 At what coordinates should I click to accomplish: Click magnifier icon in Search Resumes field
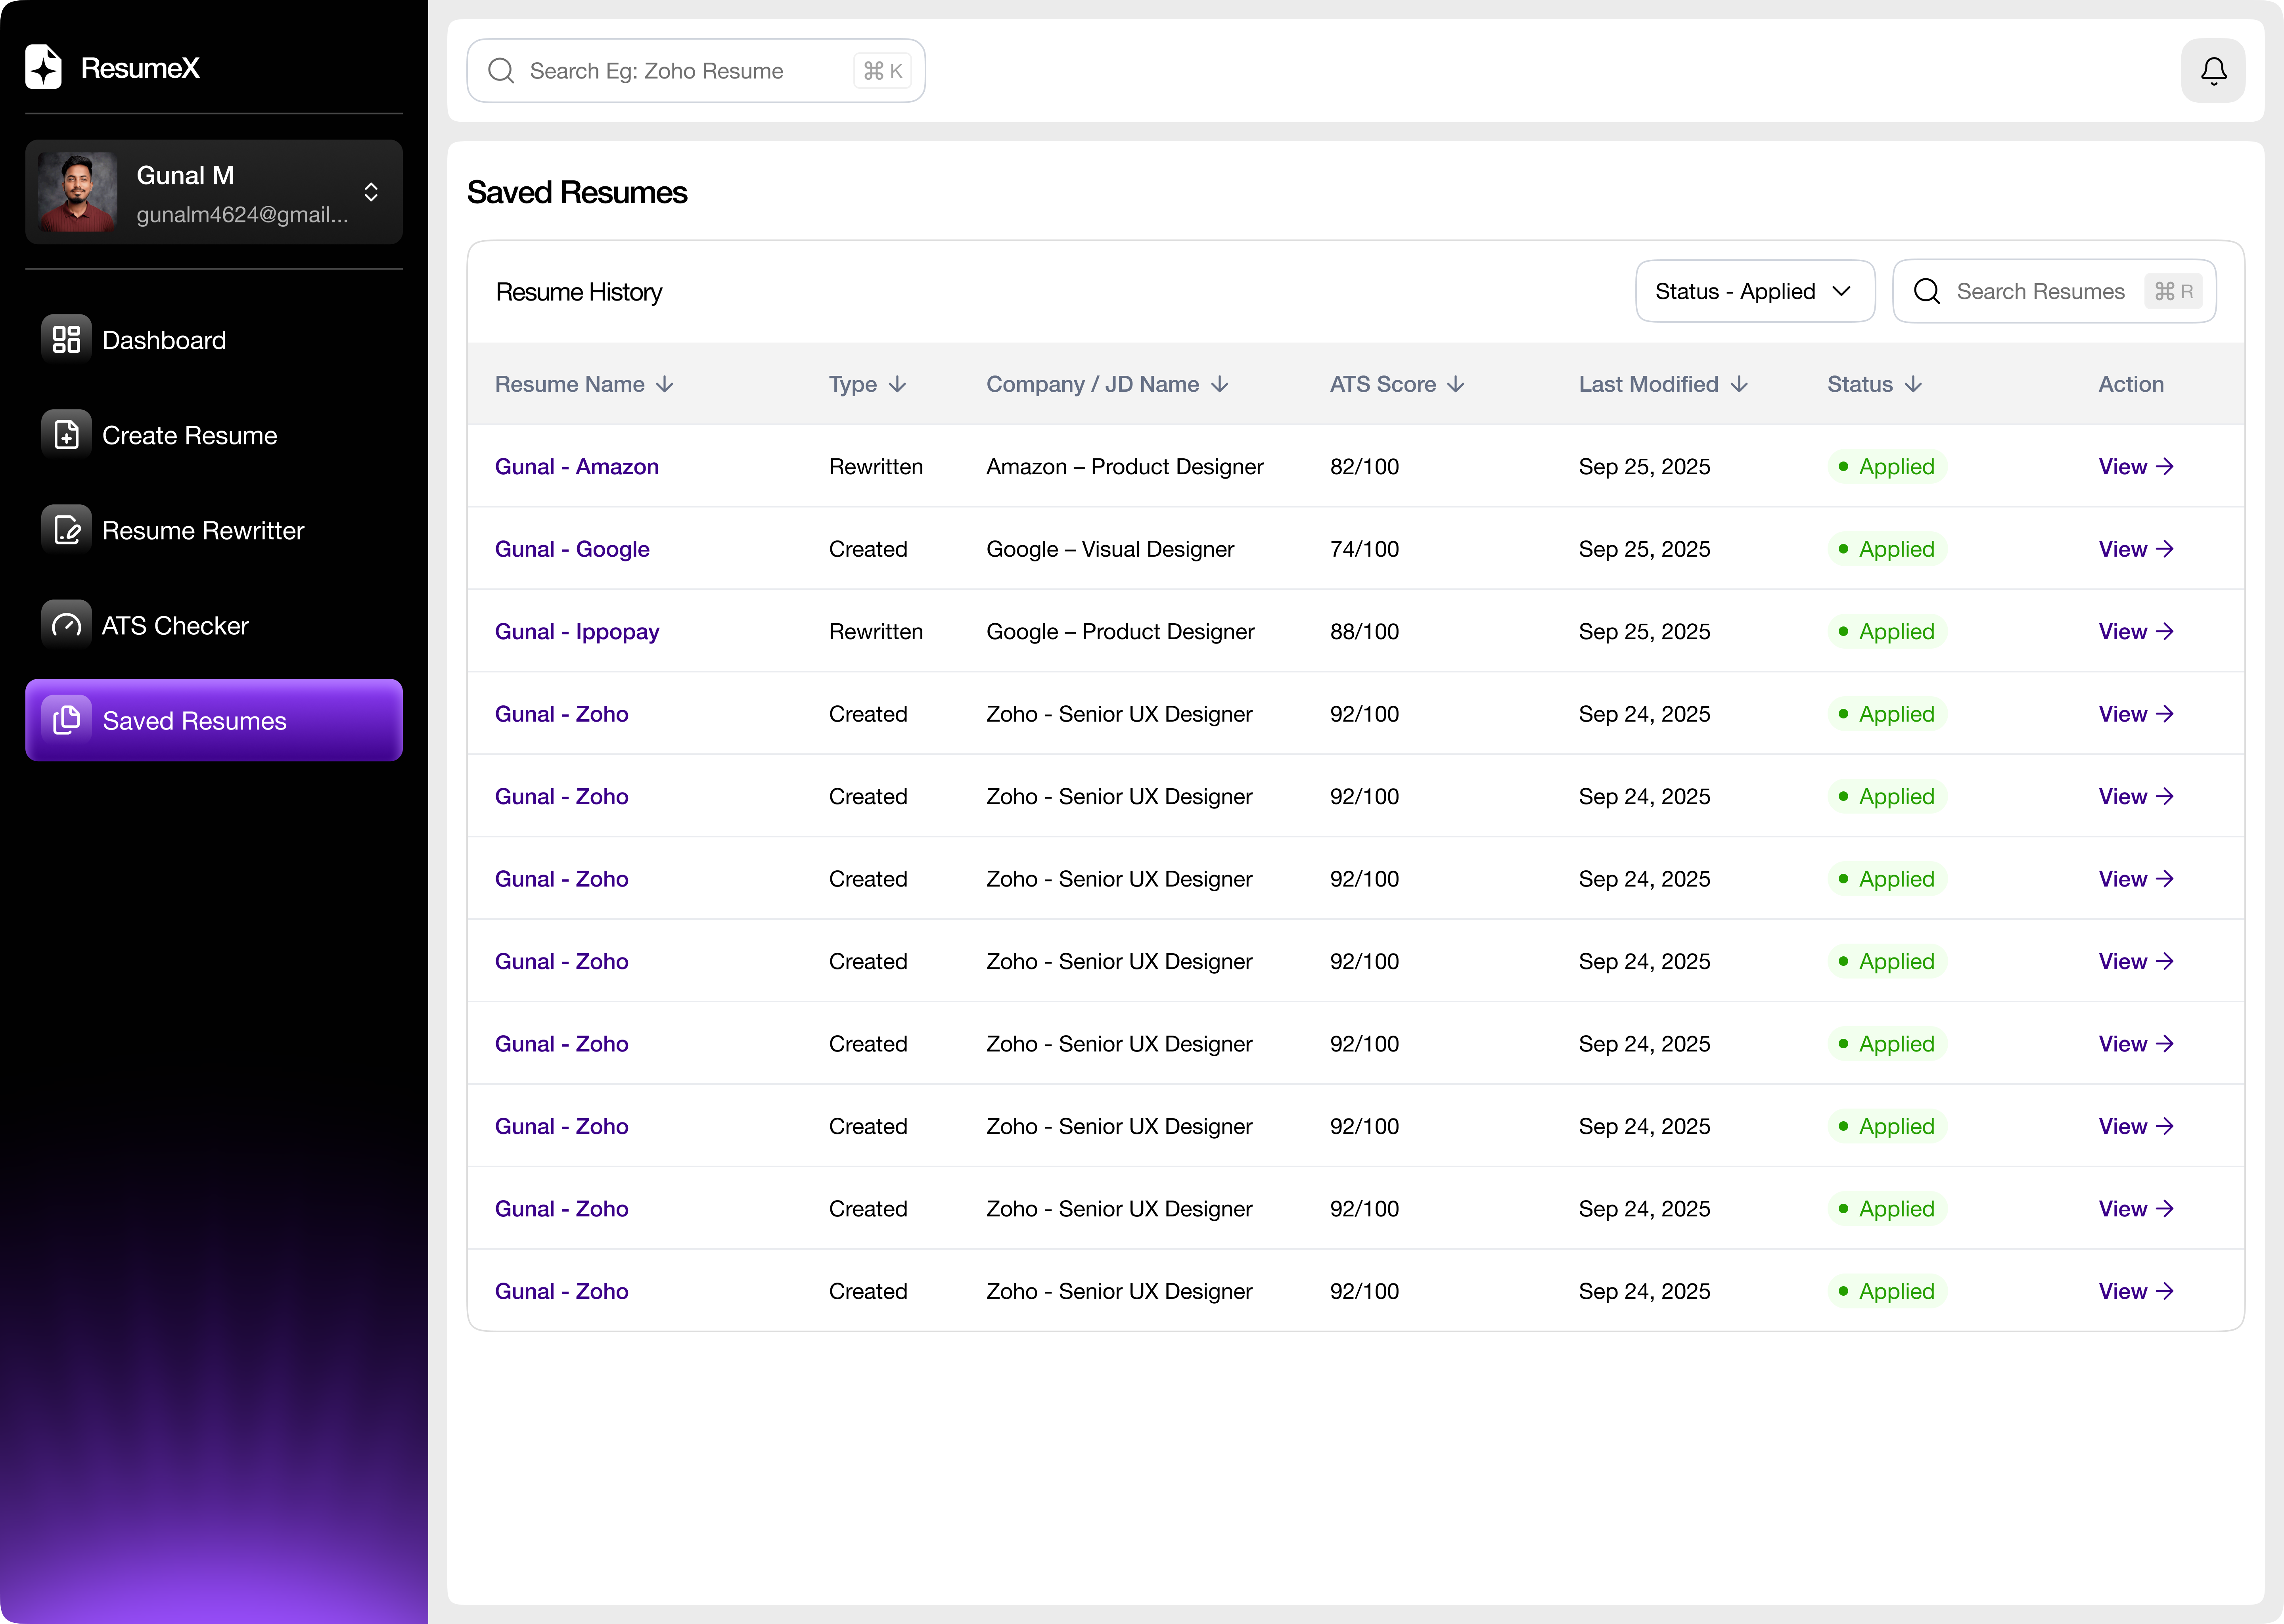pos(1926,291)
